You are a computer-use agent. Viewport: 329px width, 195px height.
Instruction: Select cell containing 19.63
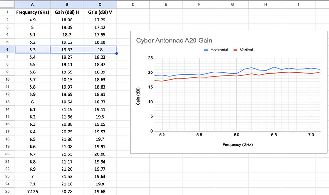[100, 176]
